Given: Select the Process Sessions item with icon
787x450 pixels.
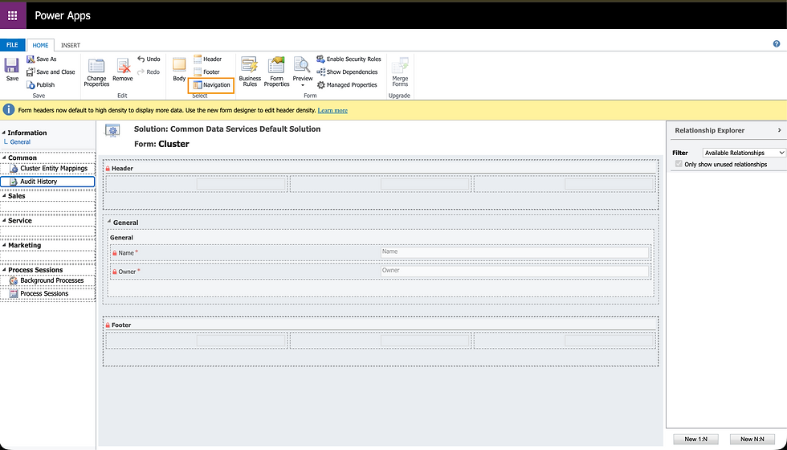Looking at the screenshot, I should tap(48, 294).
